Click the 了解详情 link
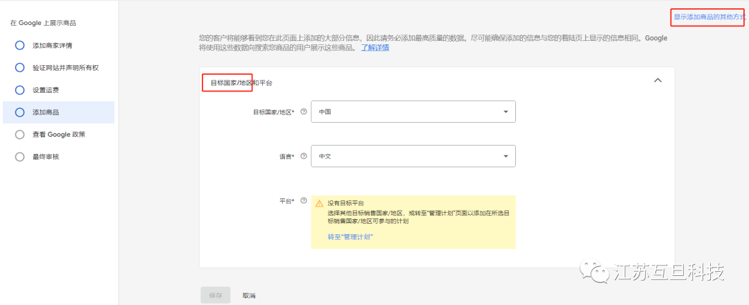Screen dimensions: 749x305 point(374,48)
